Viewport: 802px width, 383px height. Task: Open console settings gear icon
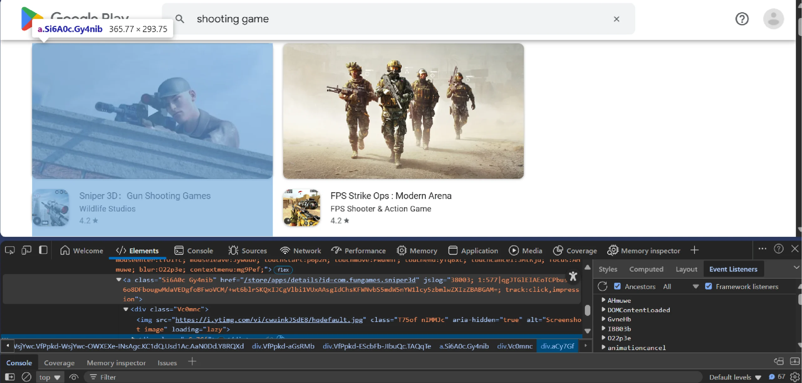(794, 377)
